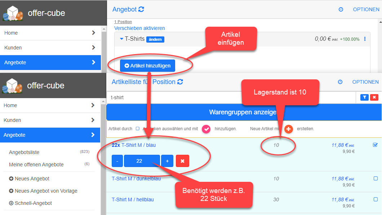Remove T-Shirt M / blau with red X
The width and height of the screenshot is (382, 215).
[182, 161]
